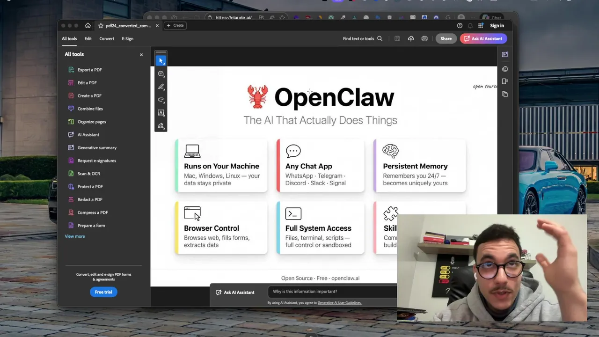Close the pdf24_converted document tab
This screenshot has width=599, height=337.
point(157,26)
